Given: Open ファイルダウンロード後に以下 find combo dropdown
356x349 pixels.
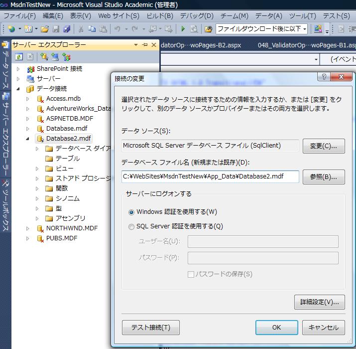Looking at the screenshot, I should tap(305, 29).
